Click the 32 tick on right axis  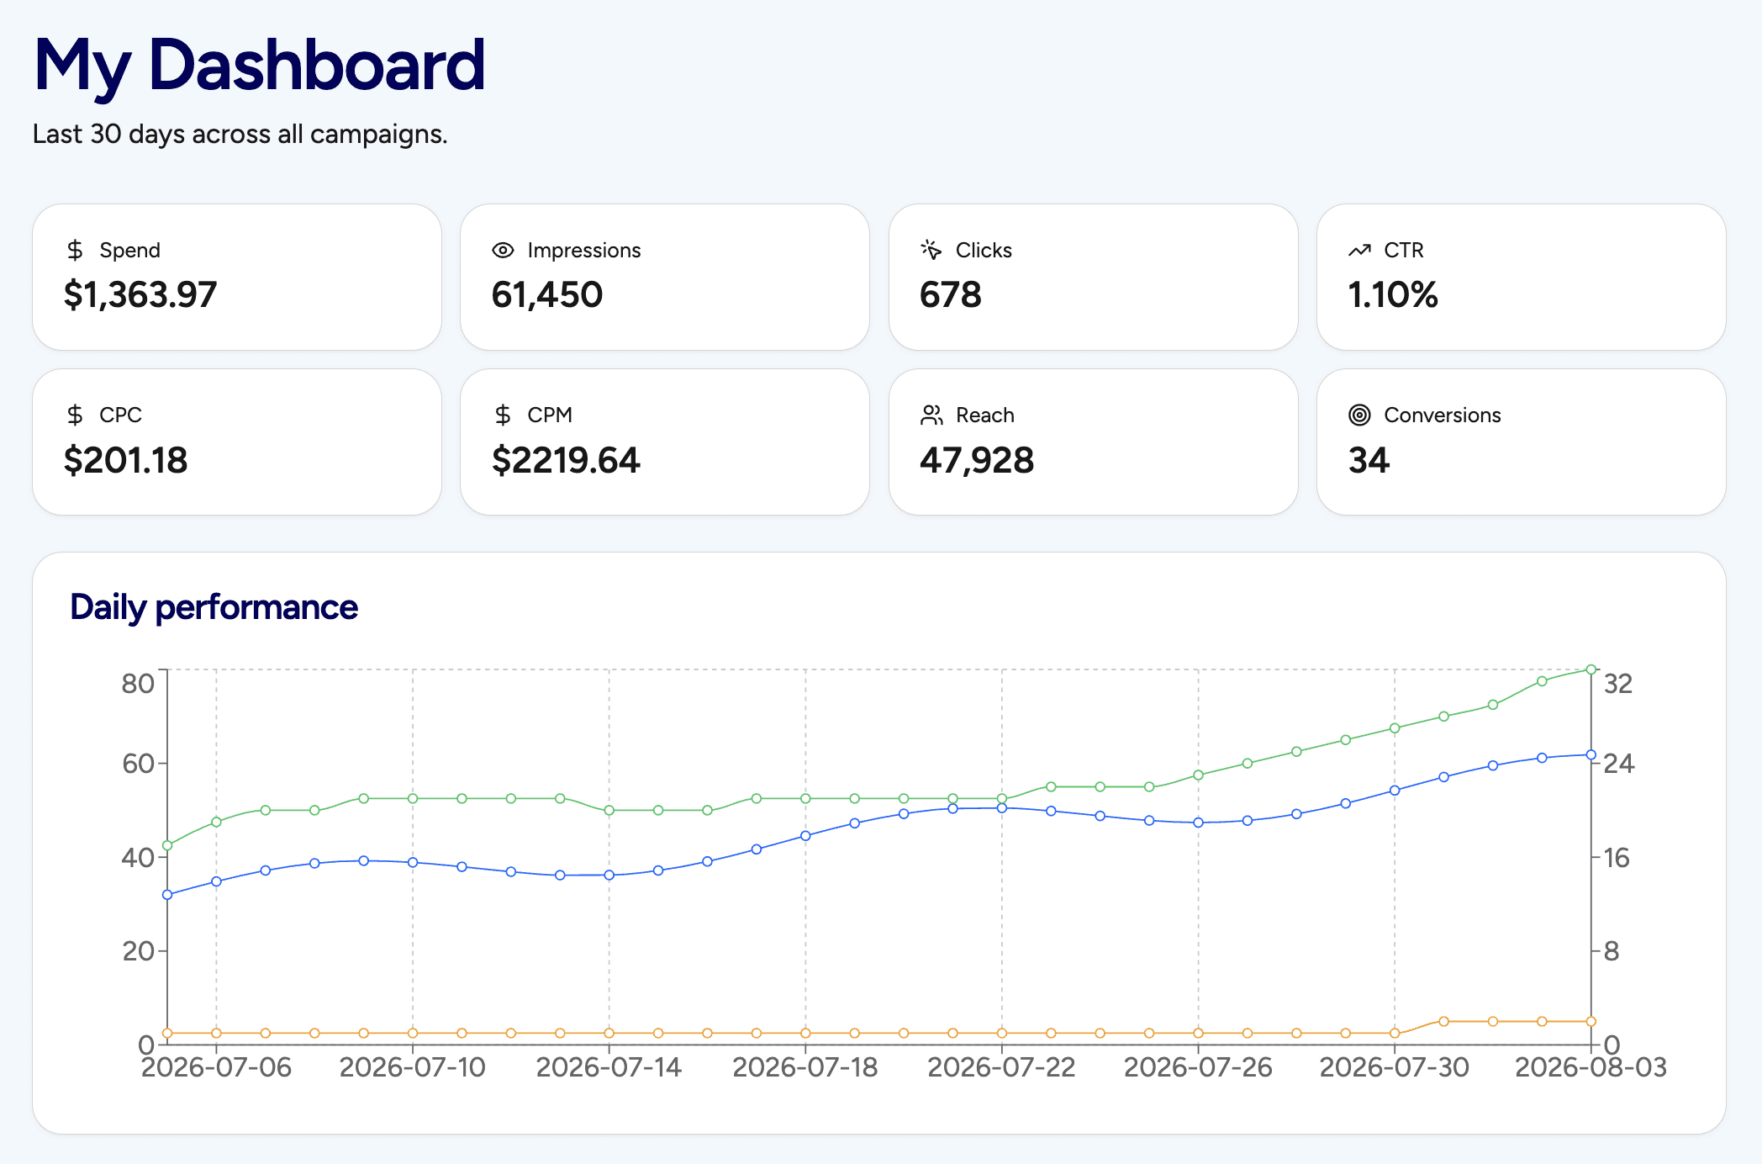[x=1618, y=684]
